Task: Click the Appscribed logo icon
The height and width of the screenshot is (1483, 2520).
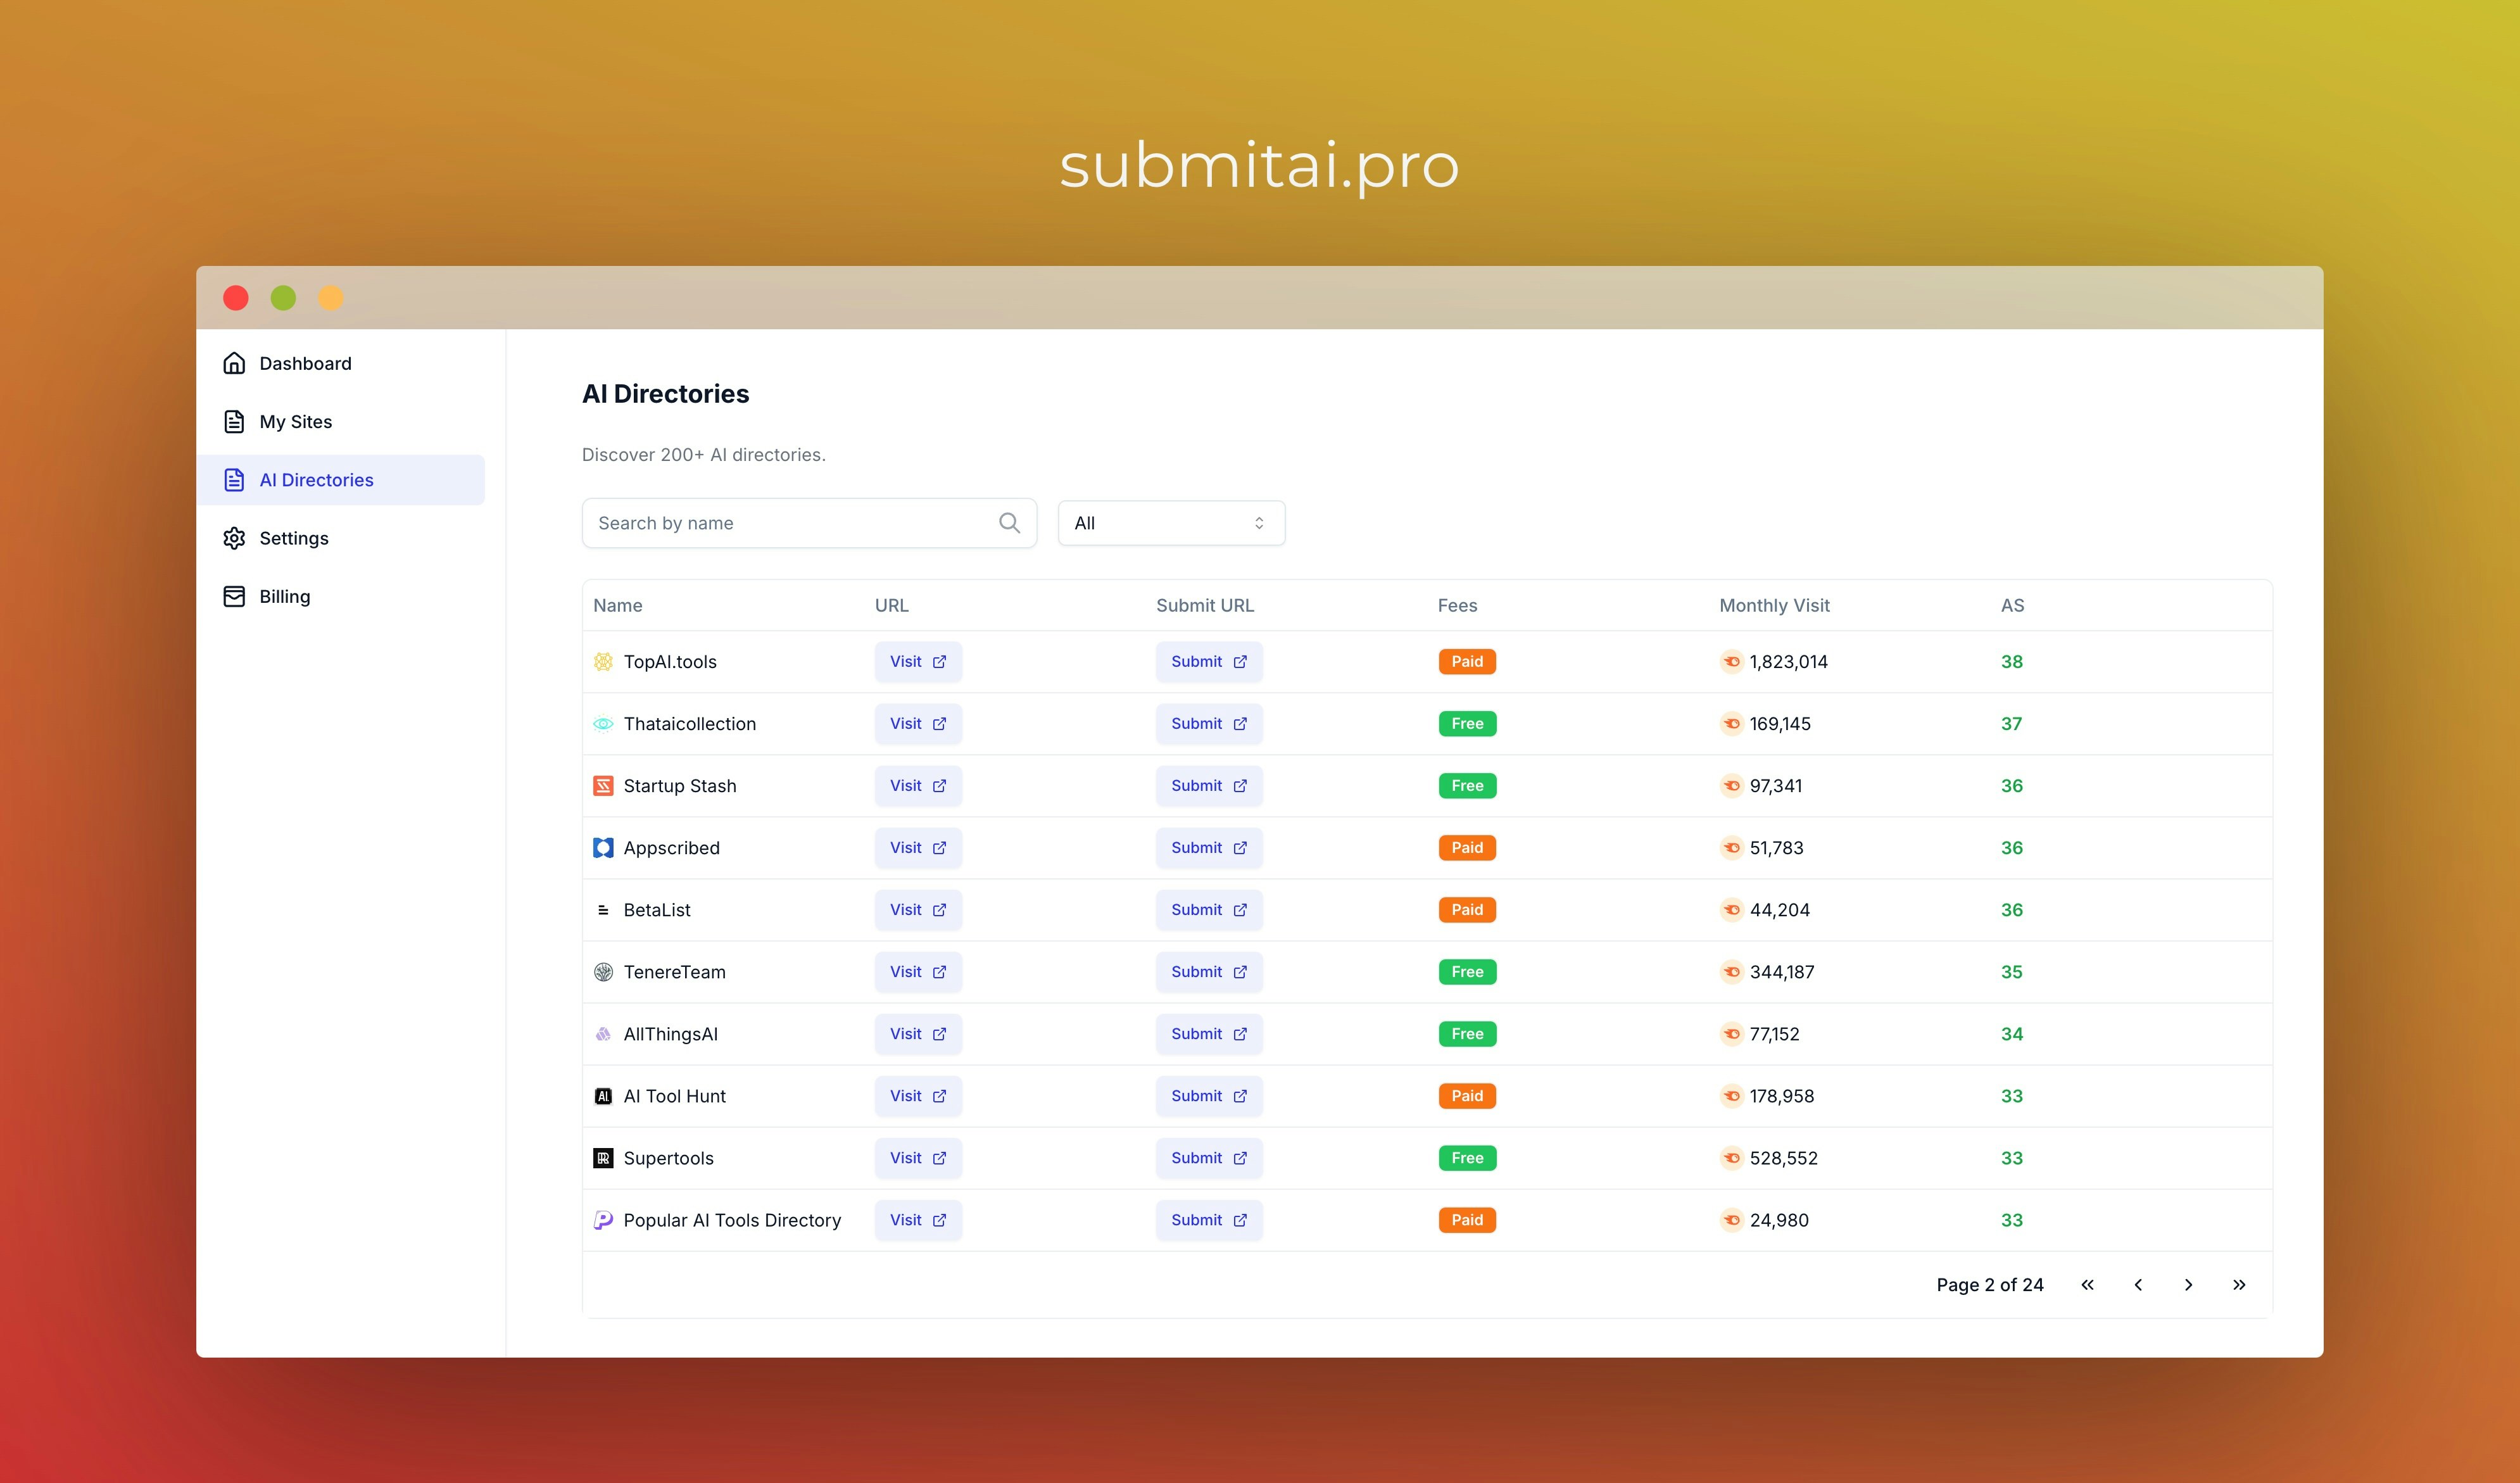Action: [603, 848]
